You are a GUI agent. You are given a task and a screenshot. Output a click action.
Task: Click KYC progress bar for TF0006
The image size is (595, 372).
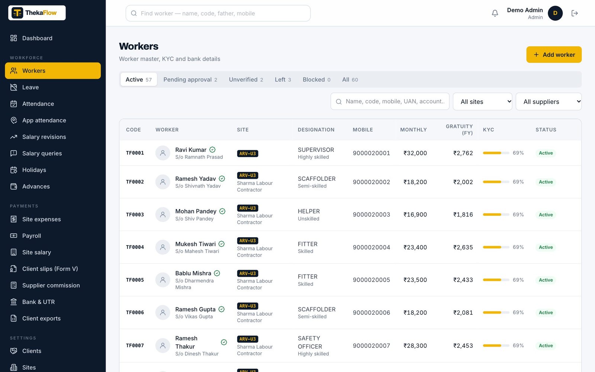pos(496,312)
